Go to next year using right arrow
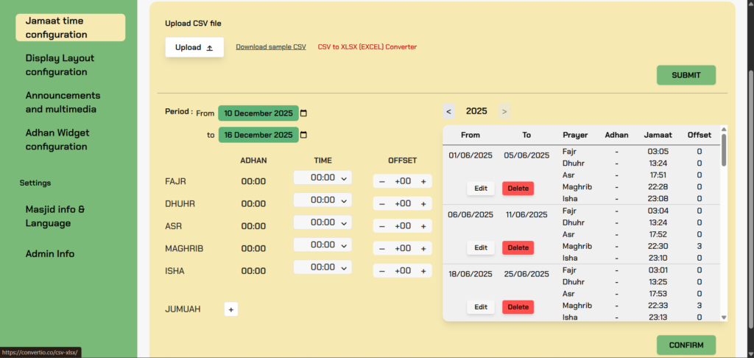 click(x=504, y=111)
